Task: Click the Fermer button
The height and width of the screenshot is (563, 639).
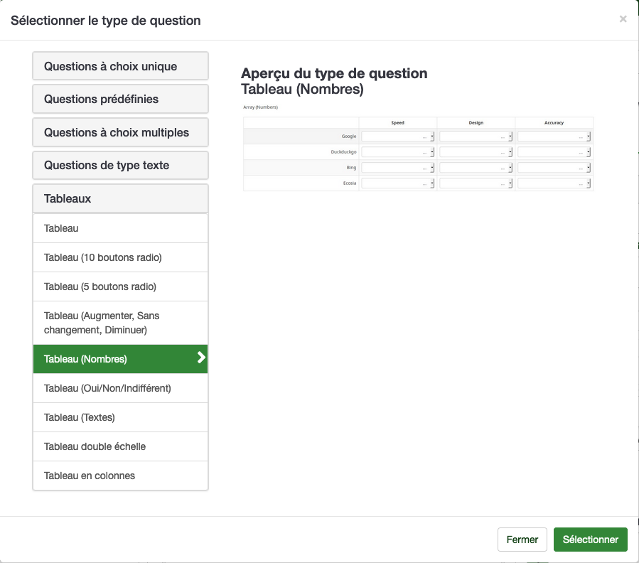Action: [x=522, y=540]
